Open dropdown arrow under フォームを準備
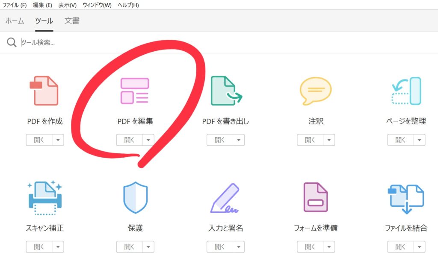This screenshot has width=438, height=267. pyautogui.click(x=329, y=247)
